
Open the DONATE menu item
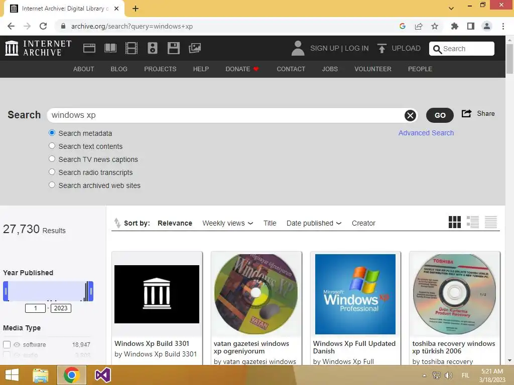[242, 69]
